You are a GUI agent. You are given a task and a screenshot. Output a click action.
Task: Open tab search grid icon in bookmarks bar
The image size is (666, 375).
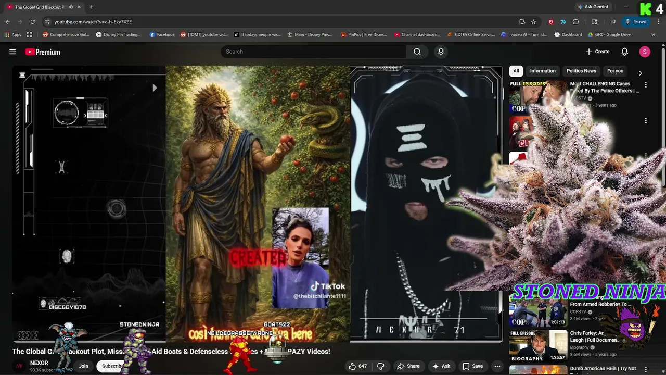click(x=30, y=35)
